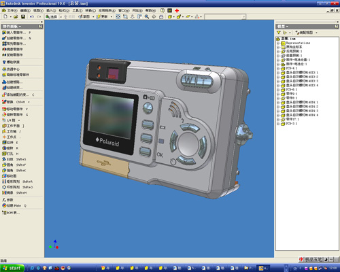Expand the PCB-3:1 tree node
Screen dimensions: 340x272
coord(278,124)
